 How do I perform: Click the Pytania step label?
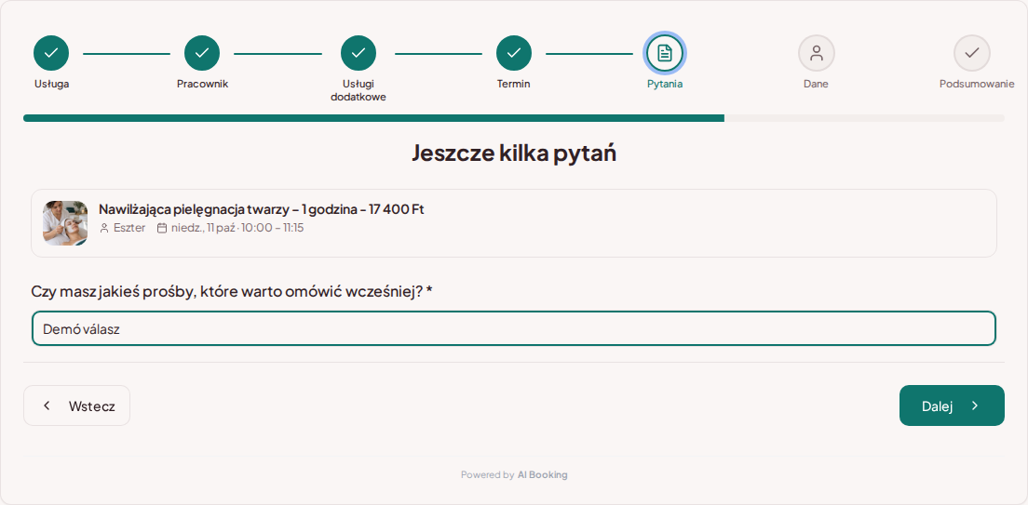(665, 84)
